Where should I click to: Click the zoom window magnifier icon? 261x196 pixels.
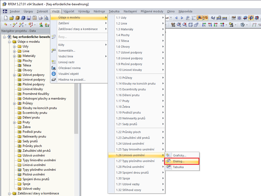(x=179, y=25)
